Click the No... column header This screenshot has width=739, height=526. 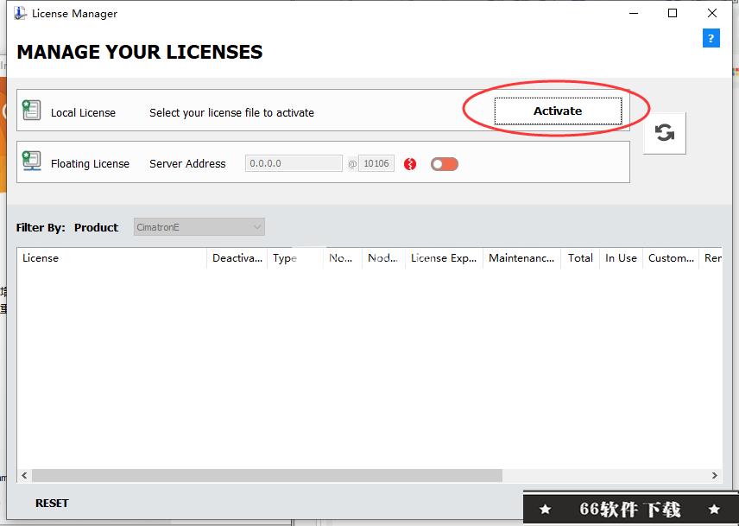343,258
